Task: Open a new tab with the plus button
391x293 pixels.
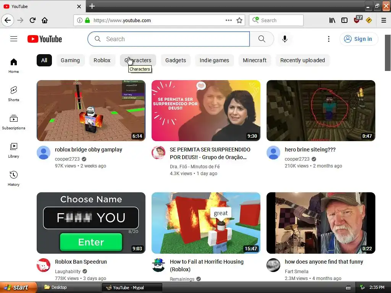Action: coord(92,6)
